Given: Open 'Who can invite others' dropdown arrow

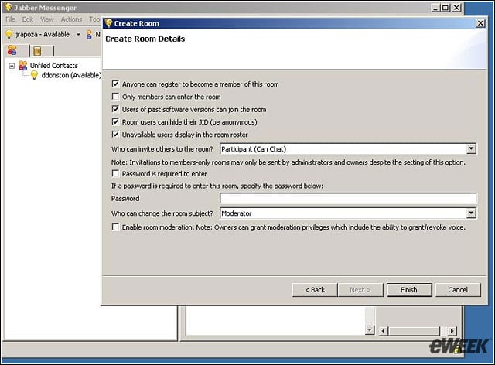Looking at the screenshot, I should tap(471, 148).
